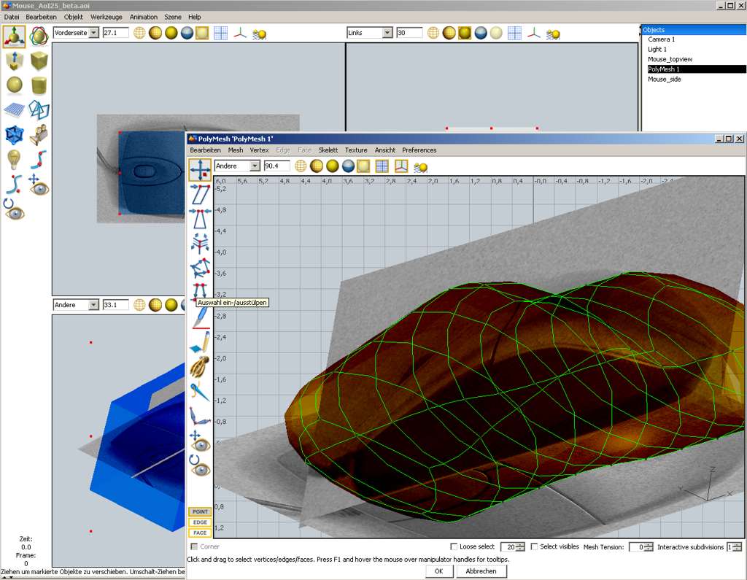Viewport: 747px width, 580px height.
Task: Select the Skew tool in PolyMesh editor
Action: click(200, 195)
